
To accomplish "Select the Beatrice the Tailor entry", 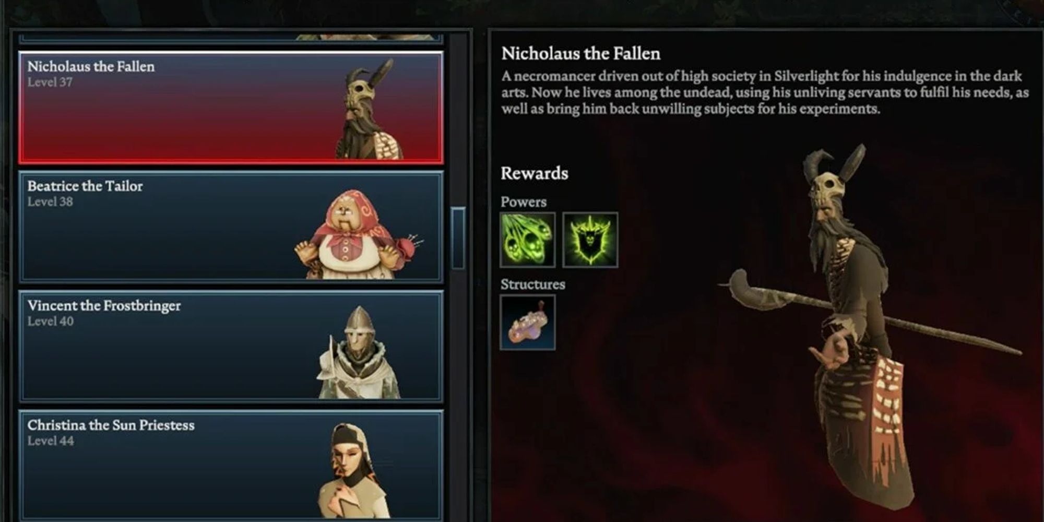I will pyautogui.click(x=231, y=227).
